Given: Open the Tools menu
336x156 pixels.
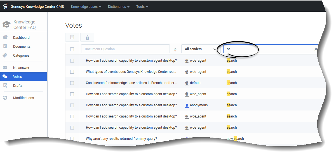Looking at the screenshot, I should (x=142, y=7).
